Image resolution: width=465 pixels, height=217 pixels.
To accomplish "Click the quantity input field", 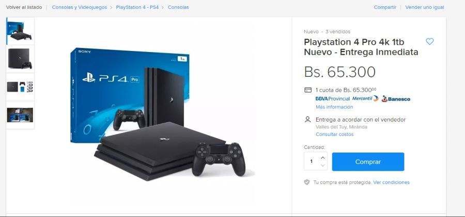I will (x=312, y=161).
